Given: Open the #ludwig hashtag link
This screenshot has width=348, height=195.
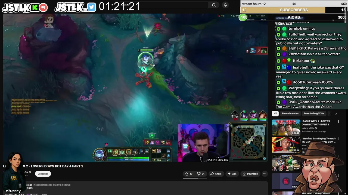Looking at the screenshot, I should 57,185.
